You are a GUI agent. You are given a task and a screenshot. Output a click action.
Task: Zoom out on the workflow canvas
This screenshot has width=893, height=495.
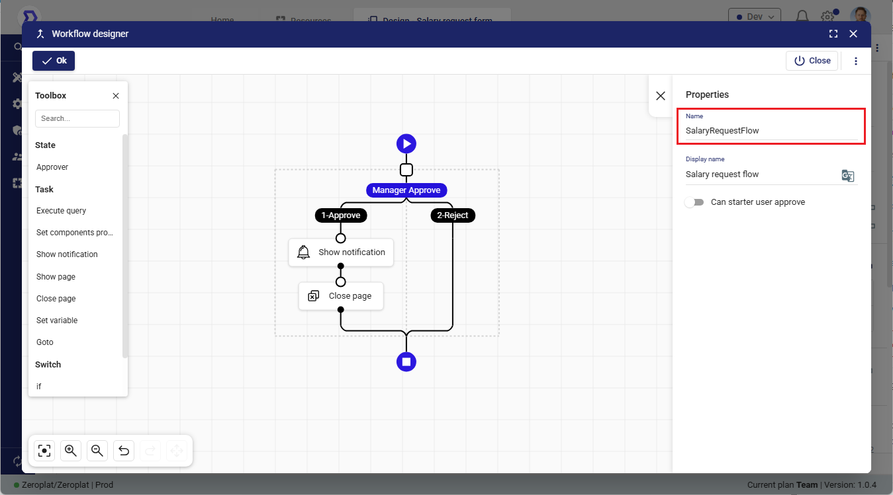tap(97, 451)
